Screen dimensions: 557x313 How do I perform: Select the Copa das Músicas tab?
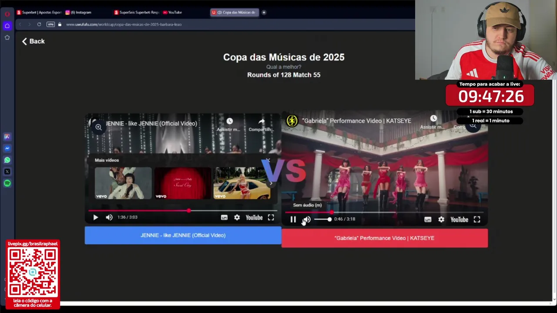coord(235,12)
